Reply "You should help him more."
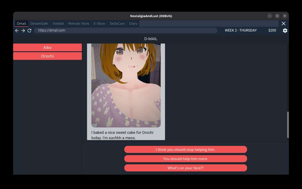This screenshot has width=302, height=189. coord(185,159)
